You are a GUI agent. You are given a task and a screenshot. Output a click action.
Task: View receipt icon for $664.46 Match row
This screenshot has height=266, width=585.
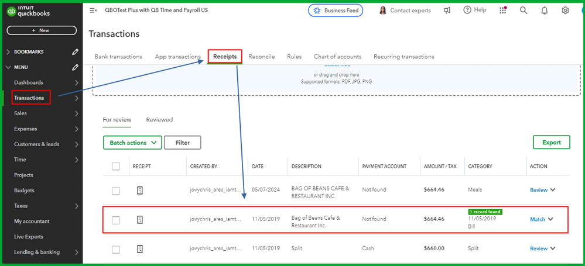(x=140, y=220)
